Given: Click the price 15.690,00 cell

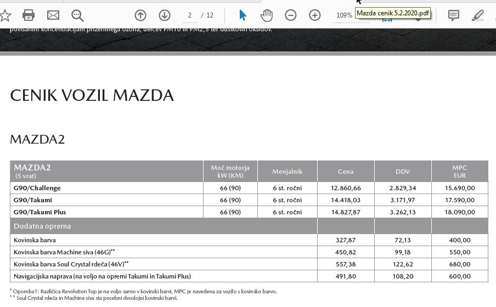Looking at the screenshot, I should click(460, 188).
